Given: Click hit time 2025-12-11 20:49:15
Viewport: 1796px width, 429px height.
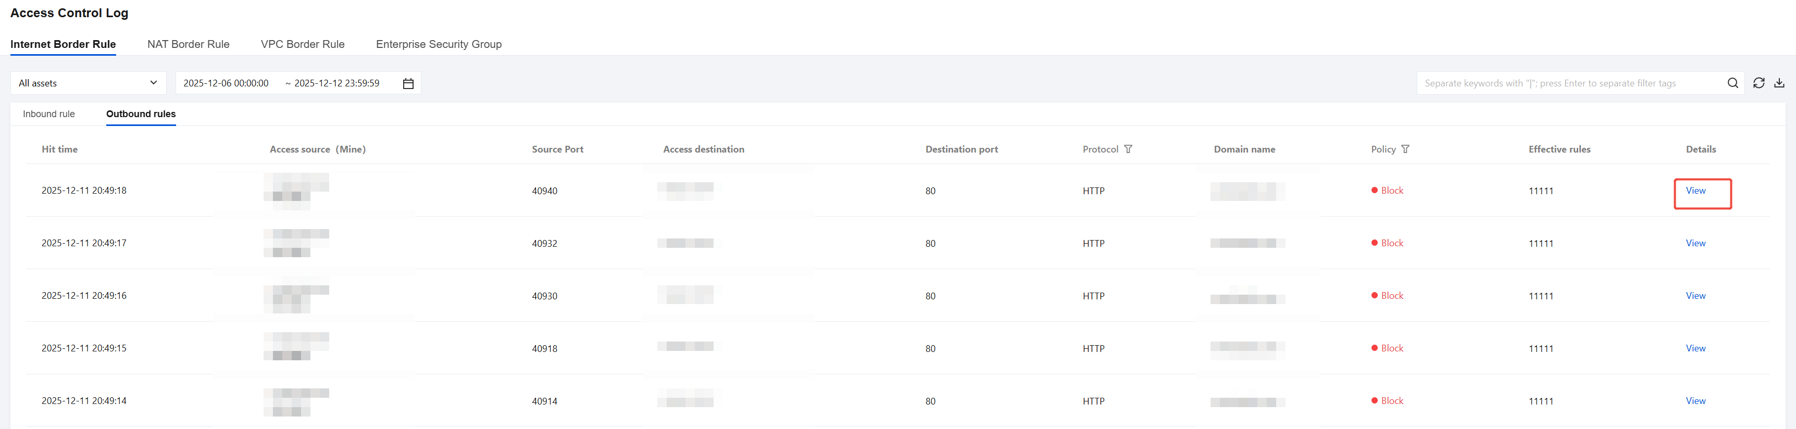Looking at the screenshot, I should [x=84, y=348].
